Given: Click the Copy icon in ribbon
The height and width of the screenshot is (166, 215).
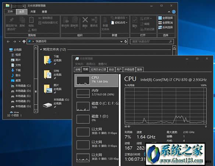Looking at the screenshot, I should [22, 20].
